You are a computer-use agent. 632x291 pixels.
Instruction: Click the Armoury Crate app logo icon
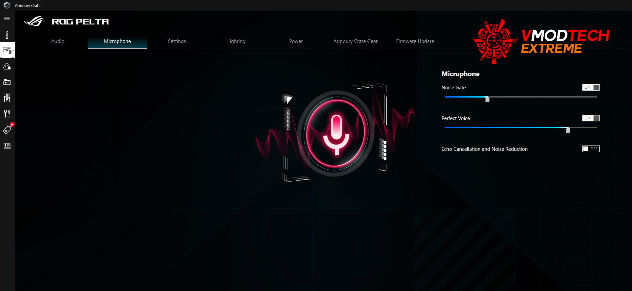tap(7, 5)
